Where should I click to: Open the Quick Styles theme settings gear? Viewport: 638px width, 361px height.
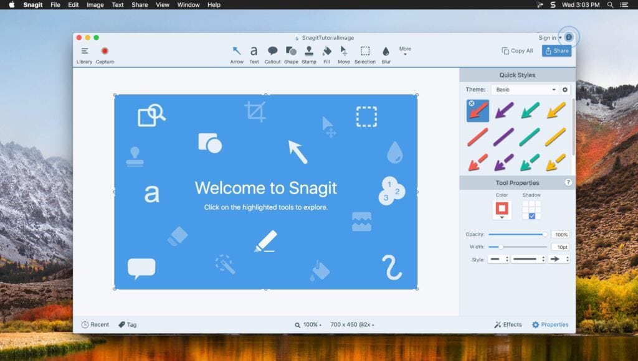click(x=564, y=90)
